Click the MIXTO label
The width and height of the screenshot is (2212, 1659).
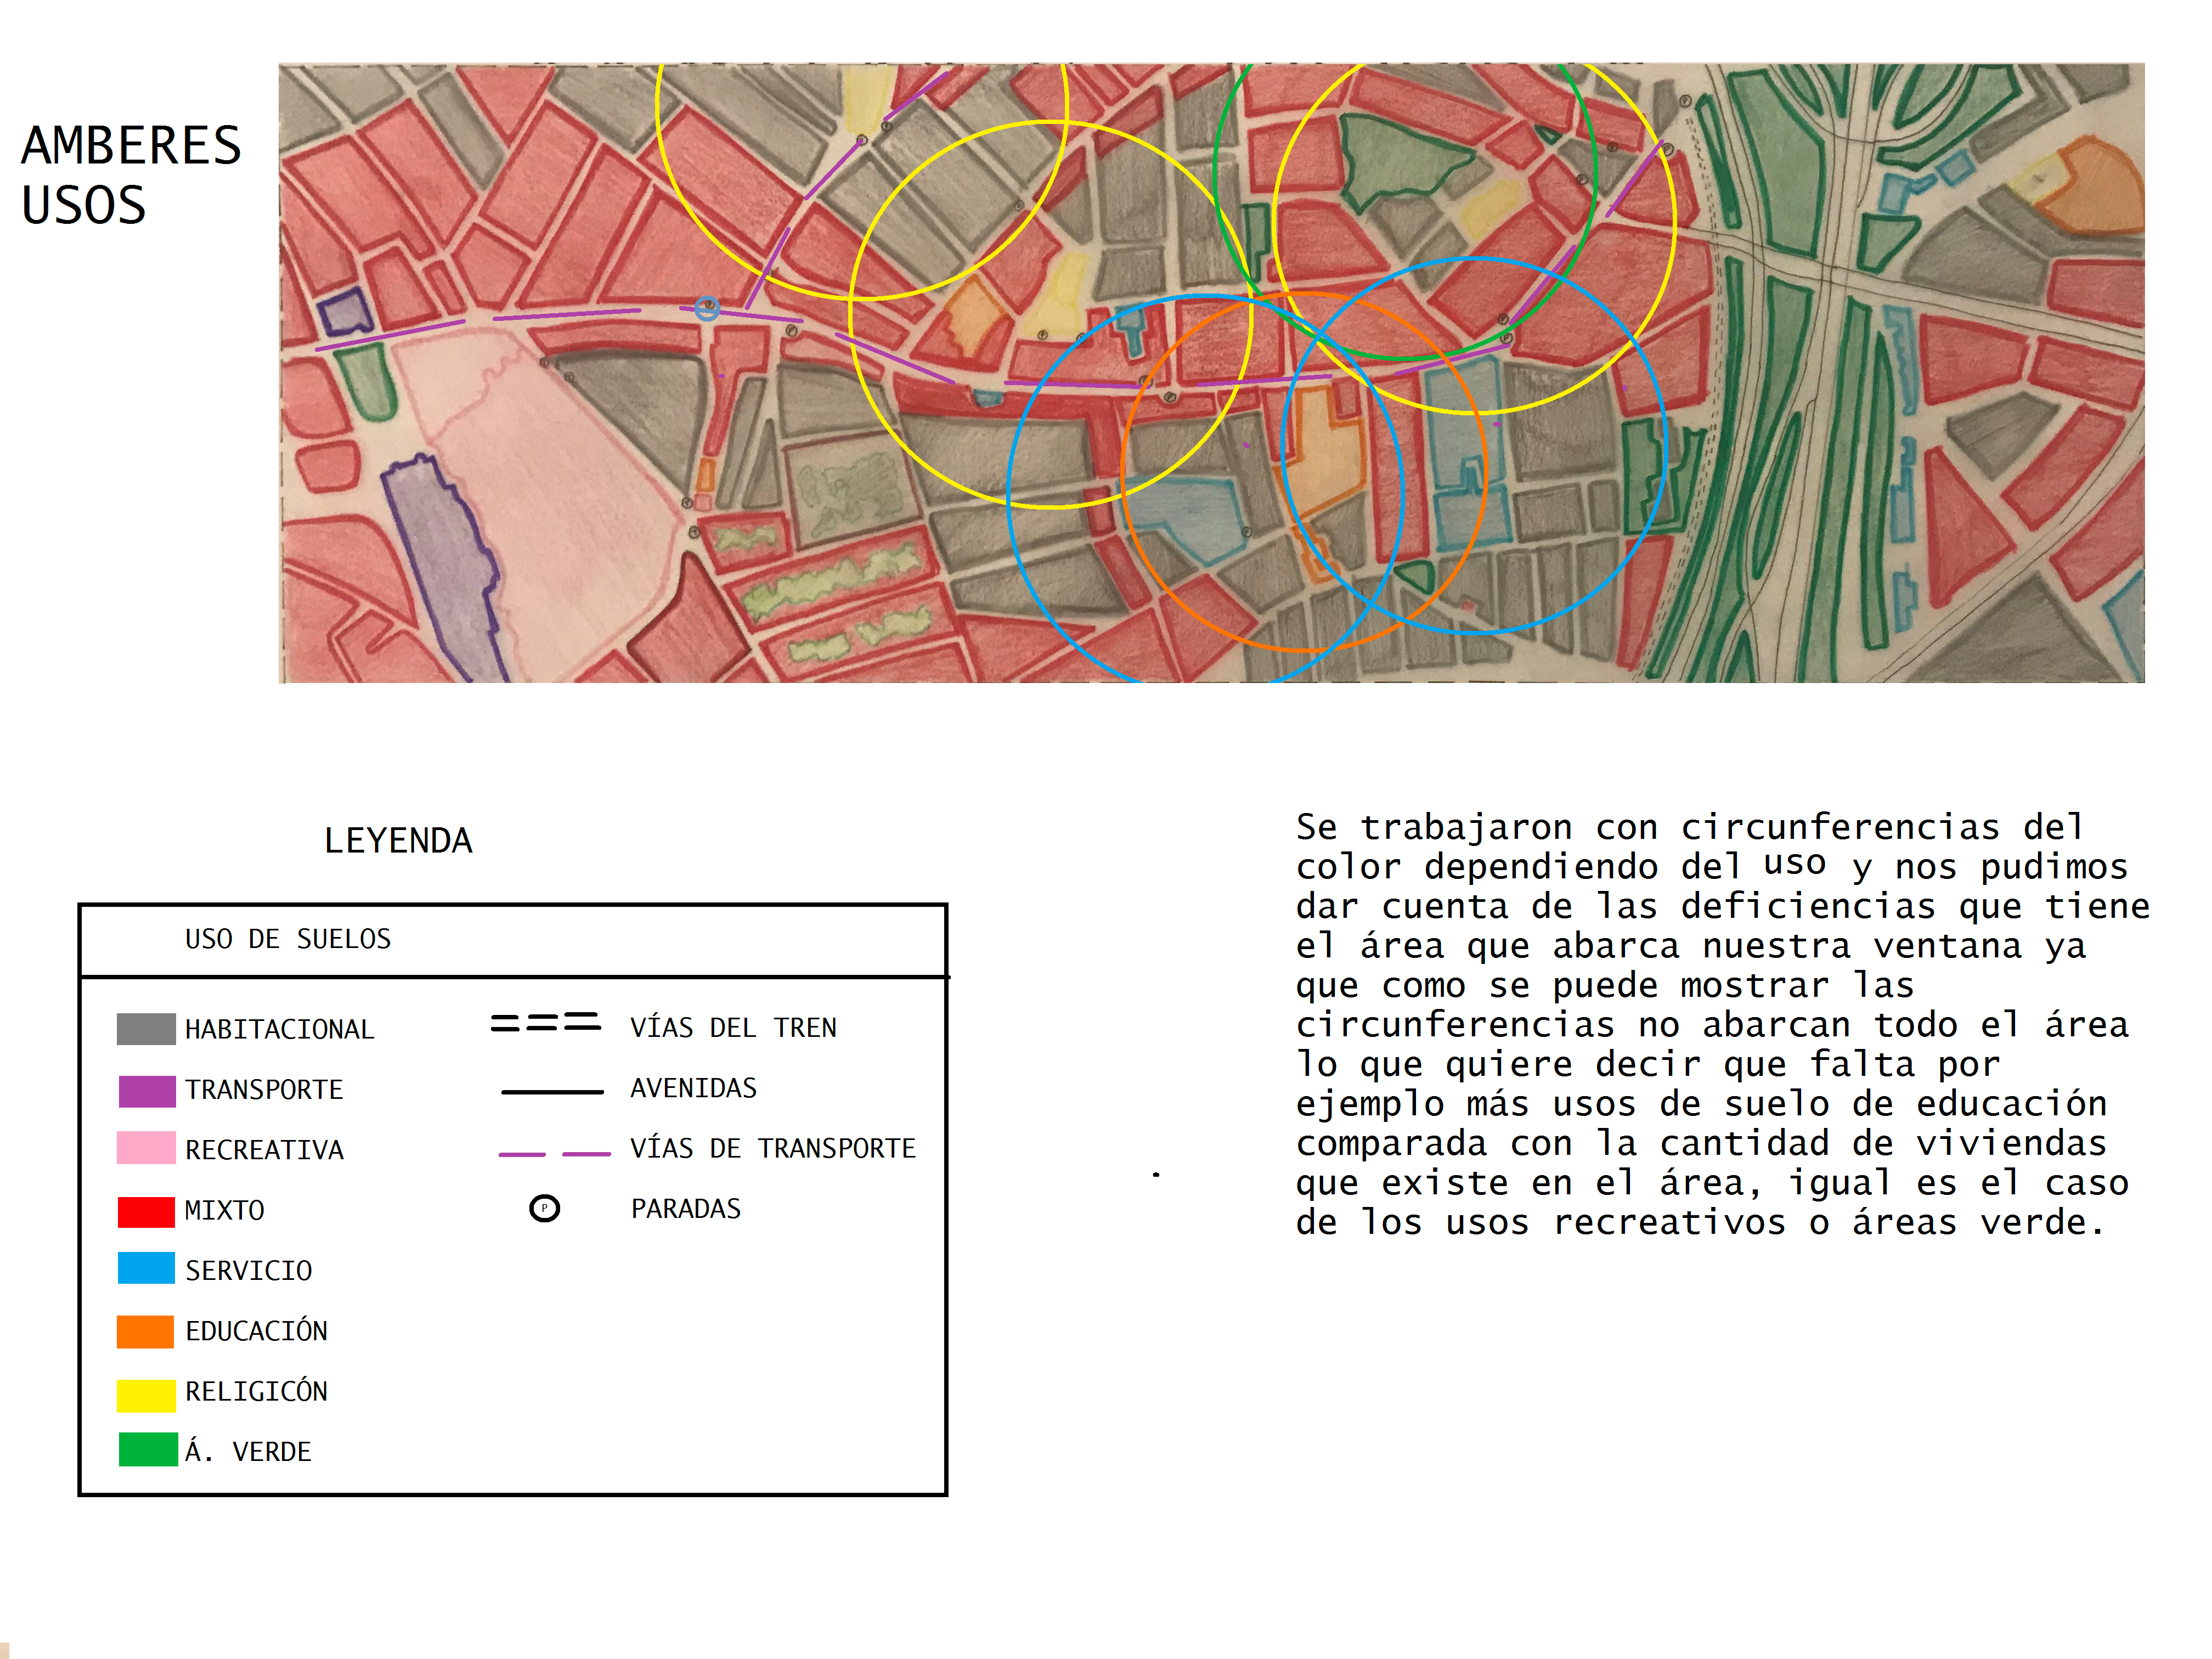(x=224, y=1211)
